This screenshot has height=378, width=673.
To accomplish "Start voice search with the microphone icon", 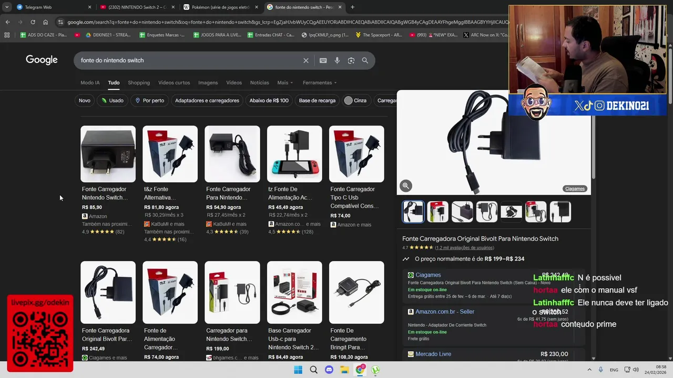I will [337, 60].
